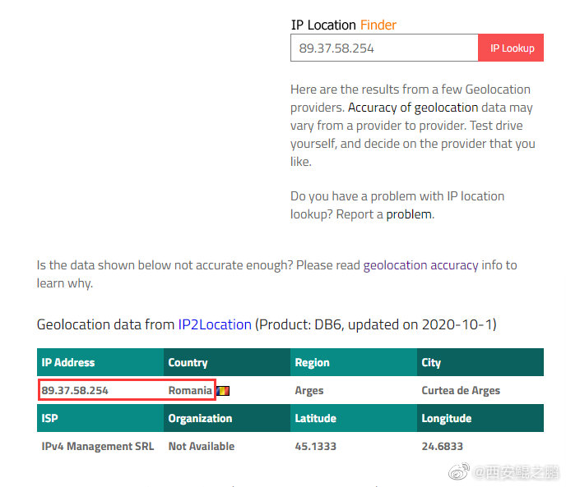Image resolution: width=566 pixels, height=487 pixels.
Task: Click the Arges region value
Action: tap(309, 391)
